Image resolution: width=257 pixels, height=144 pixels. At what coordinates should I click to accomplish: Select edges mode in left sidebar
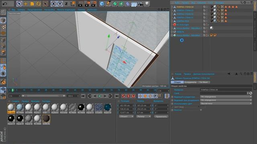(3, 46)
